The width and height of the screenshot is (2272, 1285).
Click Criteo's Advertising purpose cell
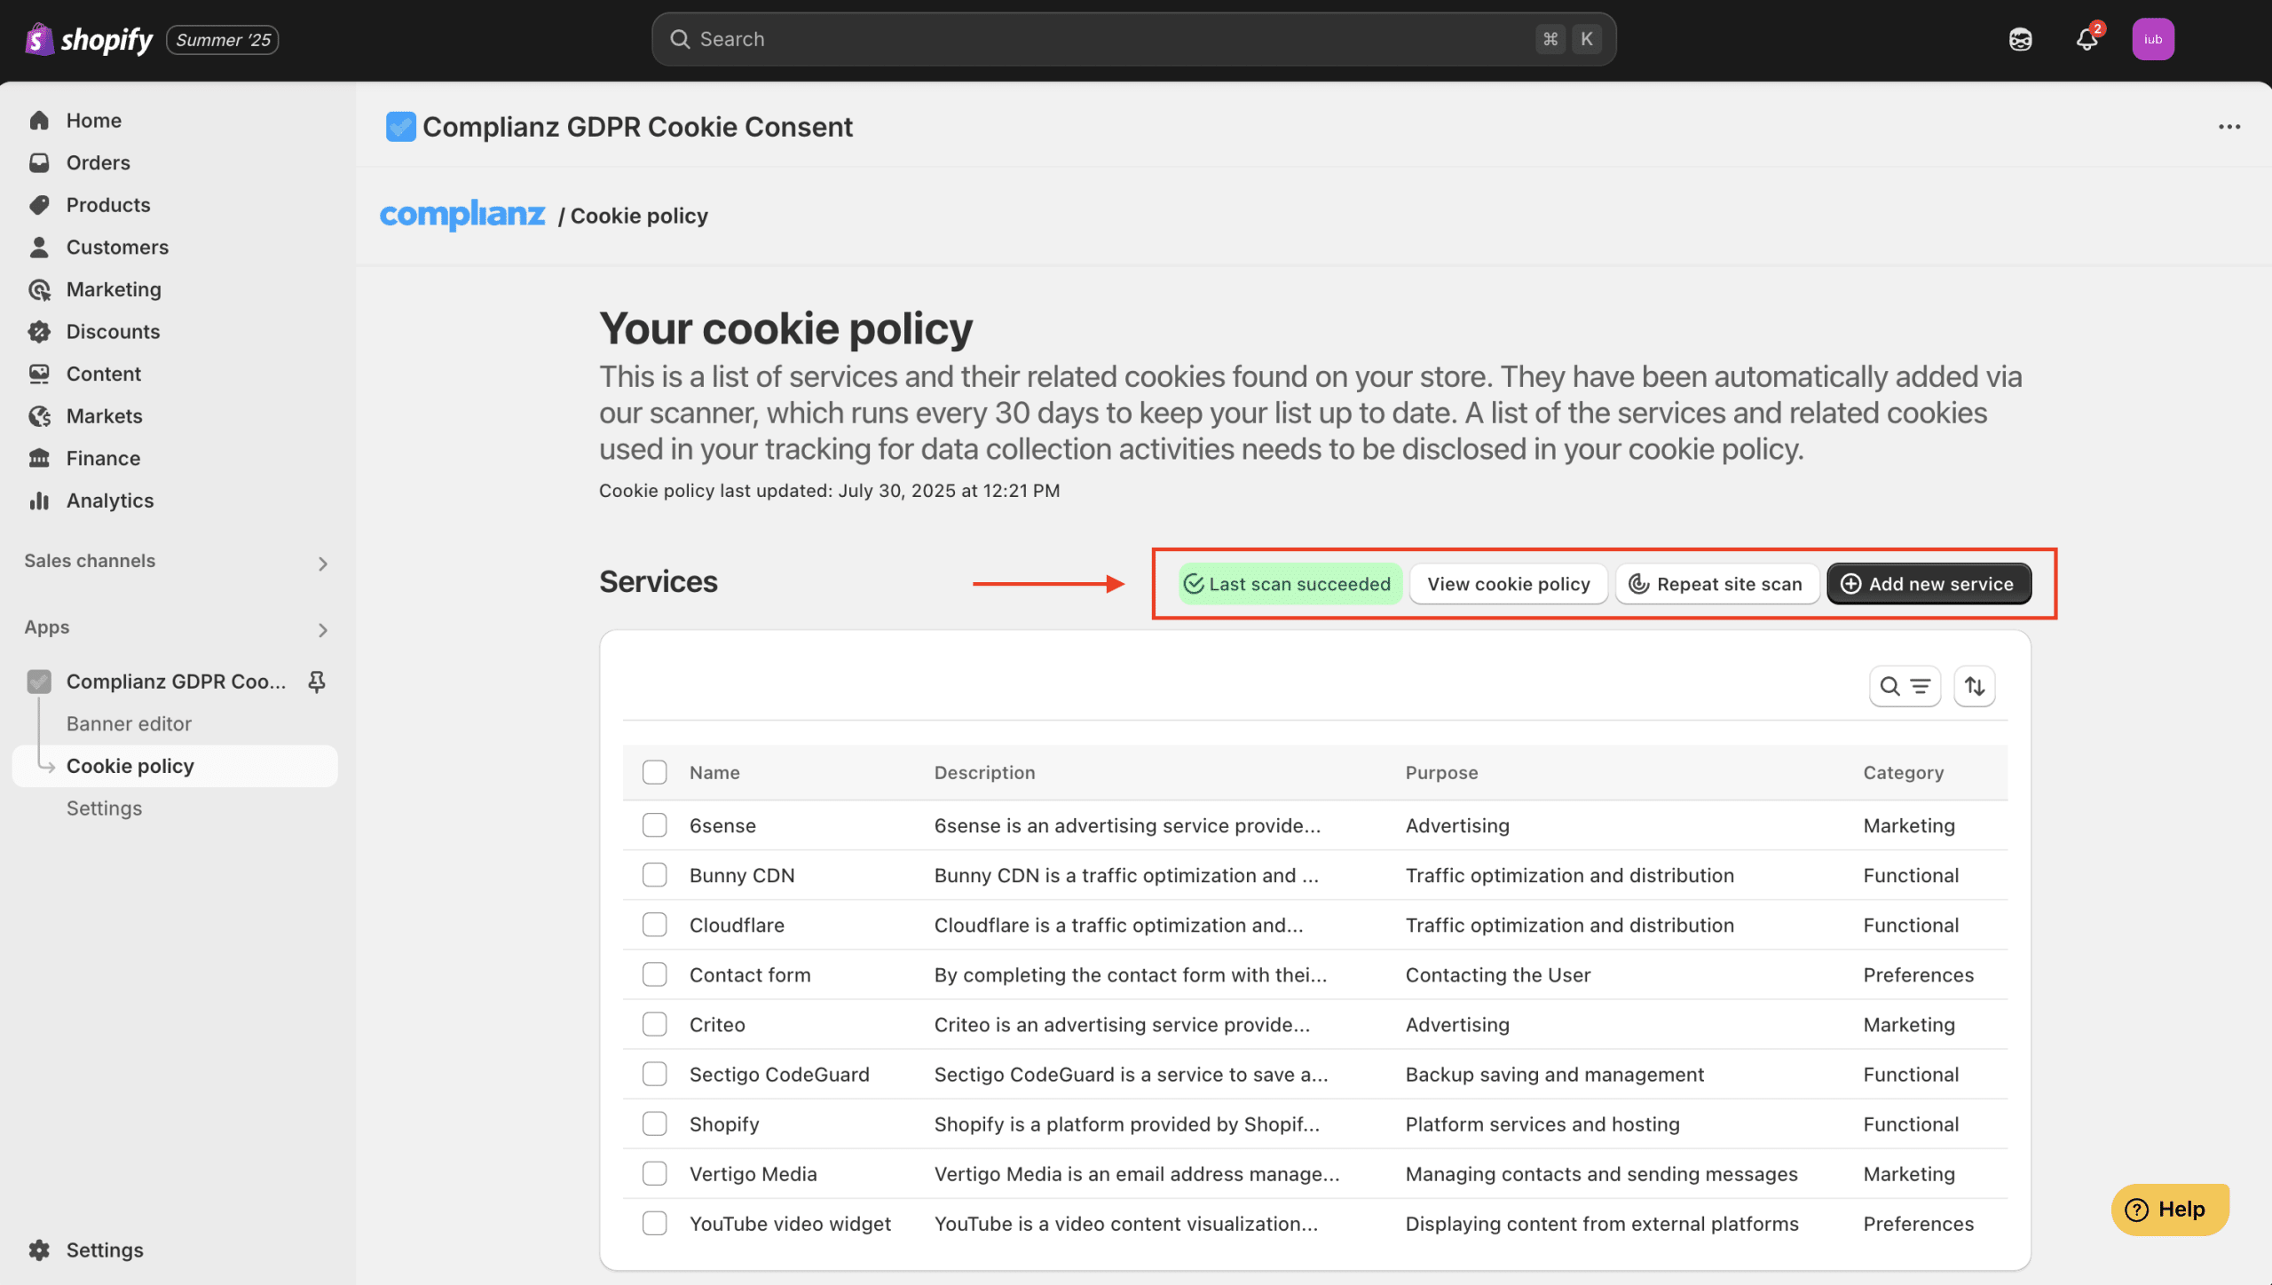click(x=1457, y=1024)
